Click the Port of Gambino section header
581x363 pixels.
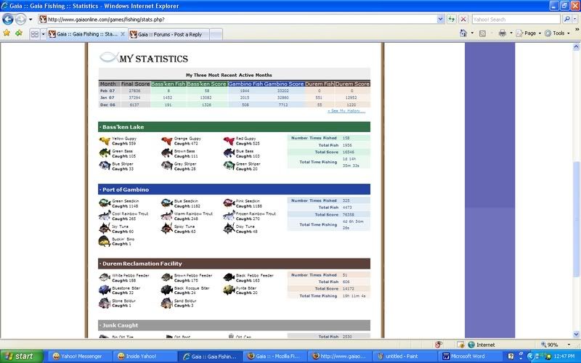(x=234, y=189)
